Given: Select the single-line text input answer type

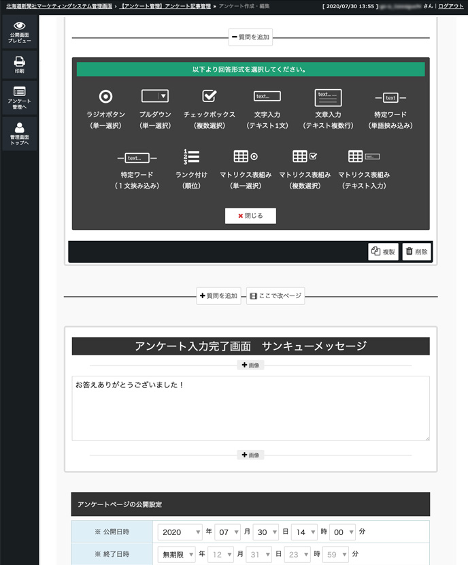Looking at the screenshot, I should pyautogui.click(x=267, y=97).
